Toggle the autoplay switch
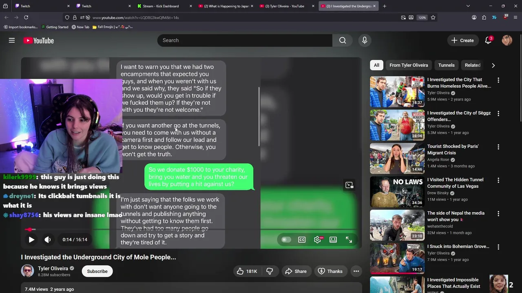 pos(286,240)
